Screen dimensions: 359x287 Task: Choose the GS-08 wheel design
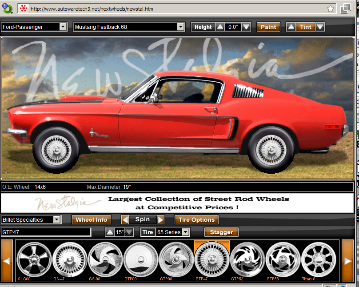[105, 260]
